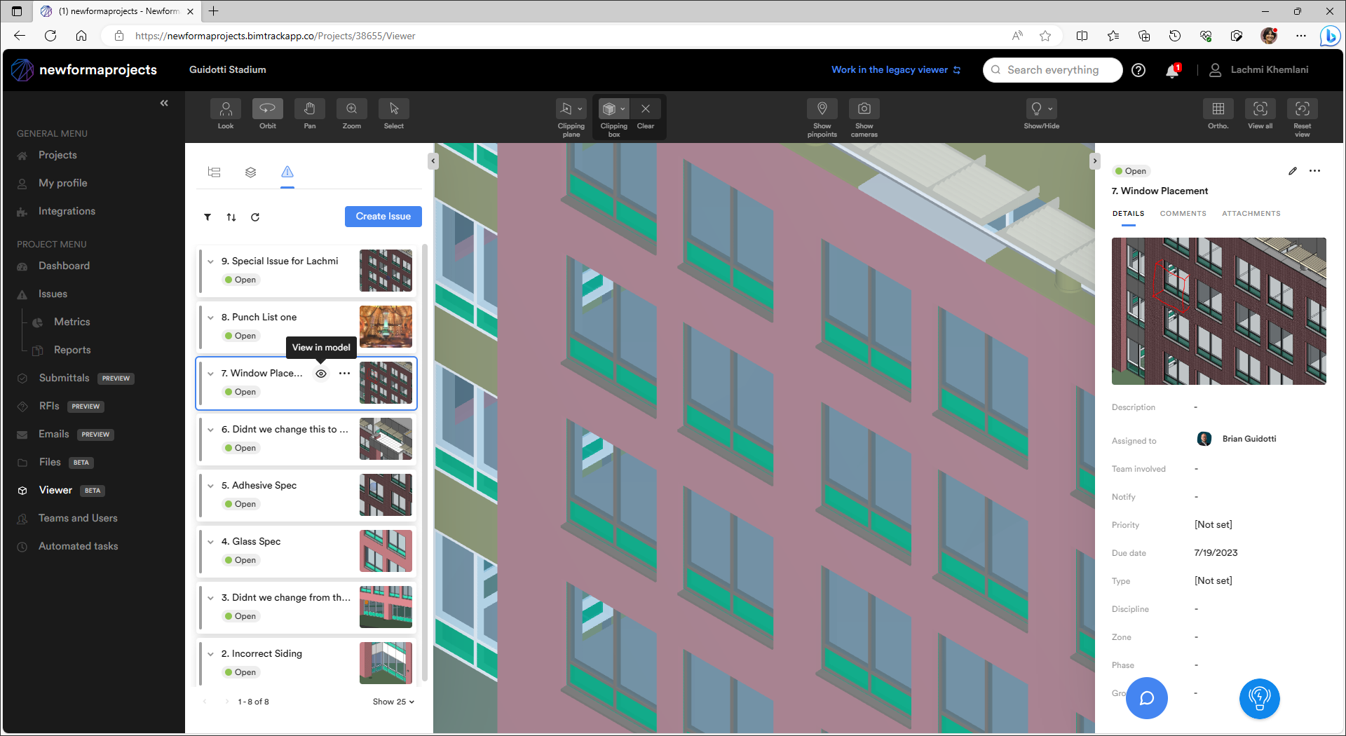1346x736 pixels.
Task: Expand issue 5 Adhesive Spec
Action: tap(210, 486)
